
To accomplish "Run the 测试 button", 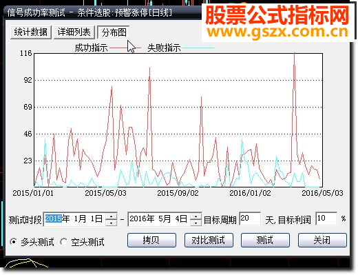I will click(x=265, y=241).
